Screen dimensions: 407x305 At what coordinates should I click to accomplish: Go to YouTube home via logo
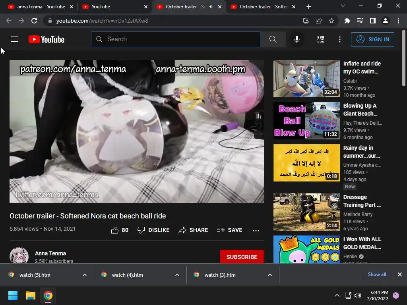pyautogui.click(x=47, y=39)
